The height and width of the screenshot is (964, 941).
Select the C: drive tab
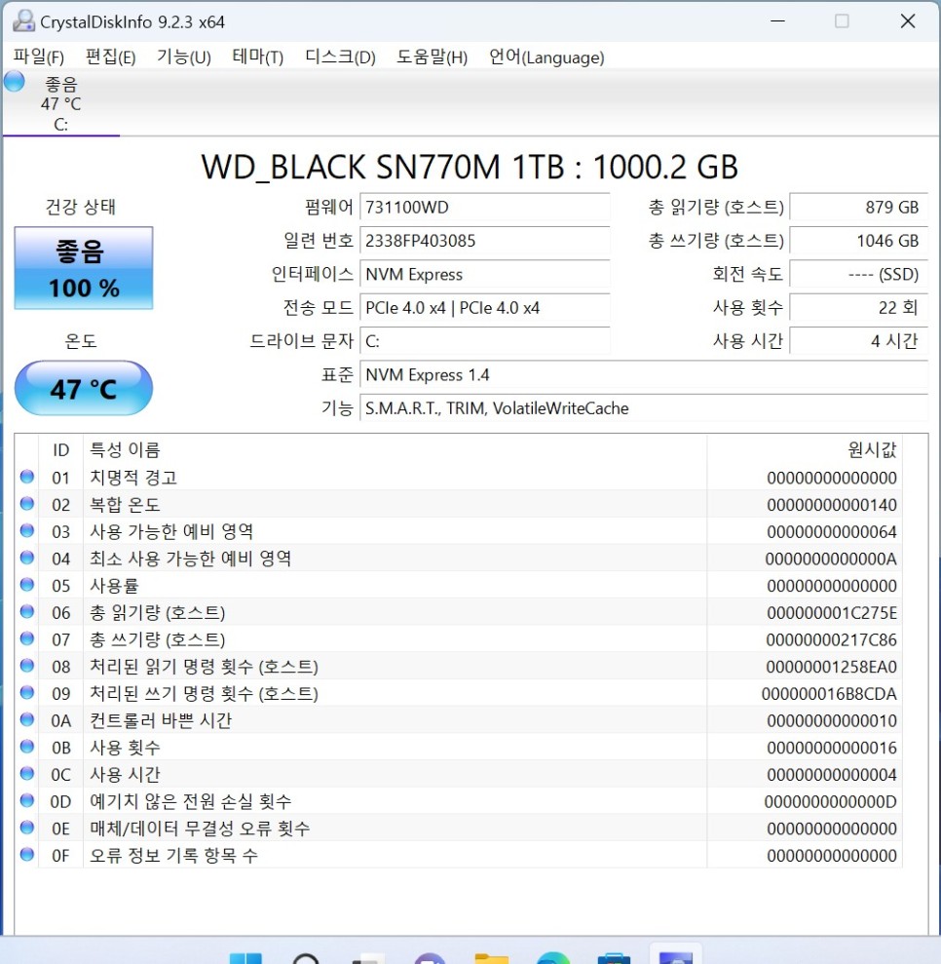pyautogui.click(x=60, y=104)
